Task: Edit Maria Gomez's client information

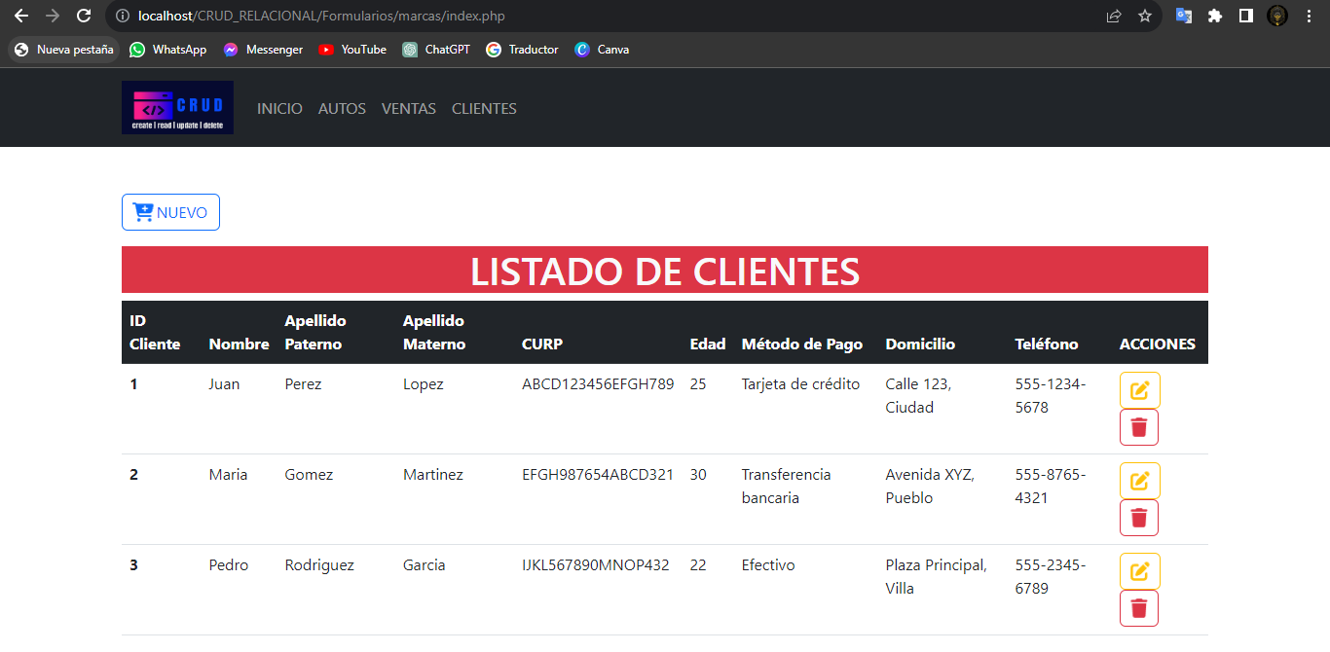Action: point(1138,480)
